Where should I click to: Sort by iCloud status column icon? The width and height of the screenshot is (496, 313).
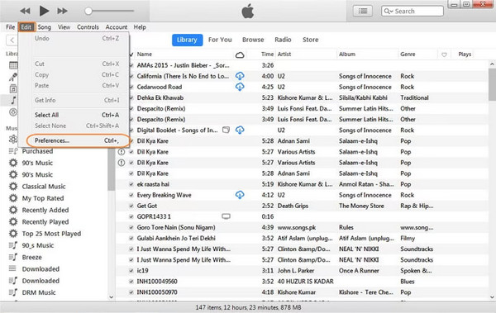pyautogui.click(x=240, y=55)
